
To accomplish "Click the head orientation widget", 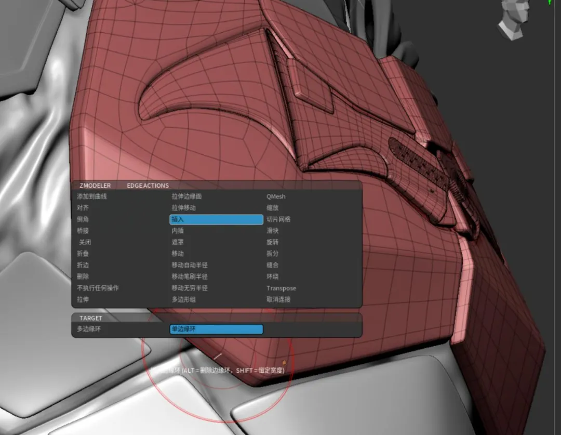I will tap(514, 19).
